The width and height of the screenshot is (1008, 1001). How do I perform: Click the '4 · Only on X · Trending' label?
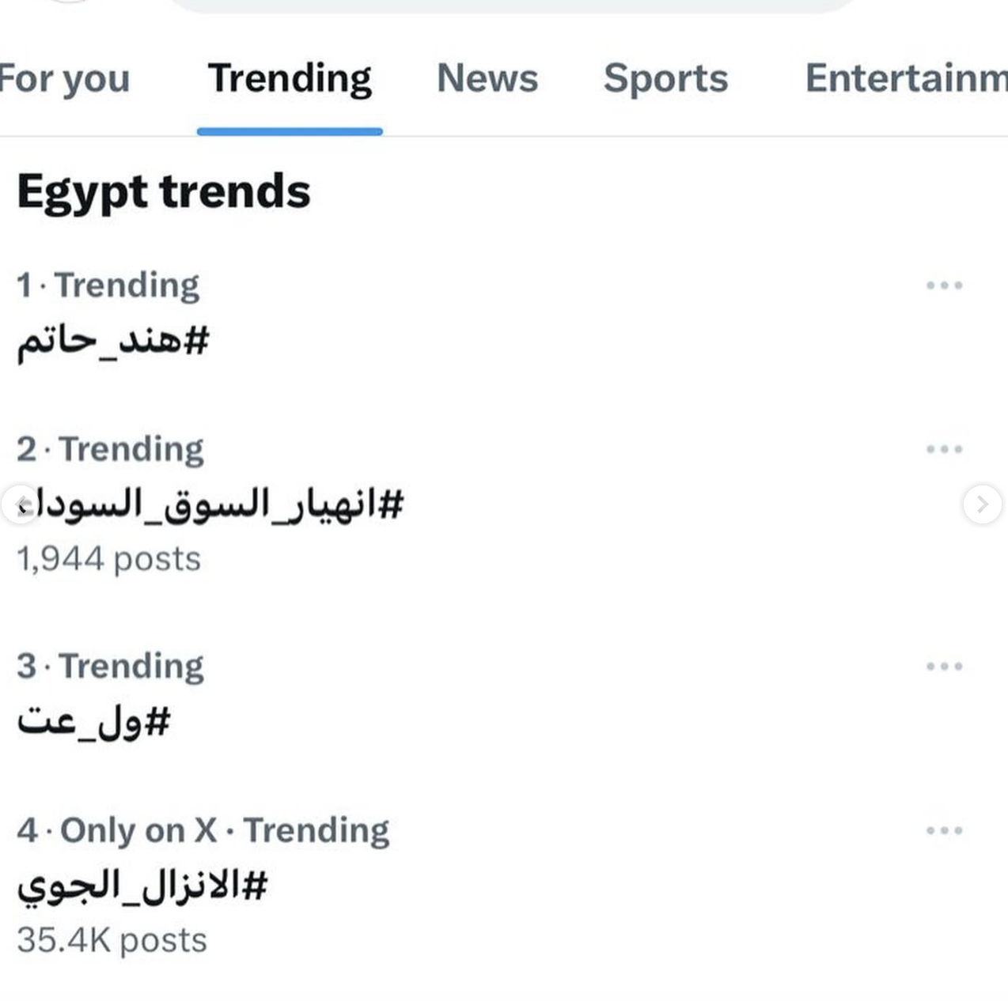click(203, 830)
